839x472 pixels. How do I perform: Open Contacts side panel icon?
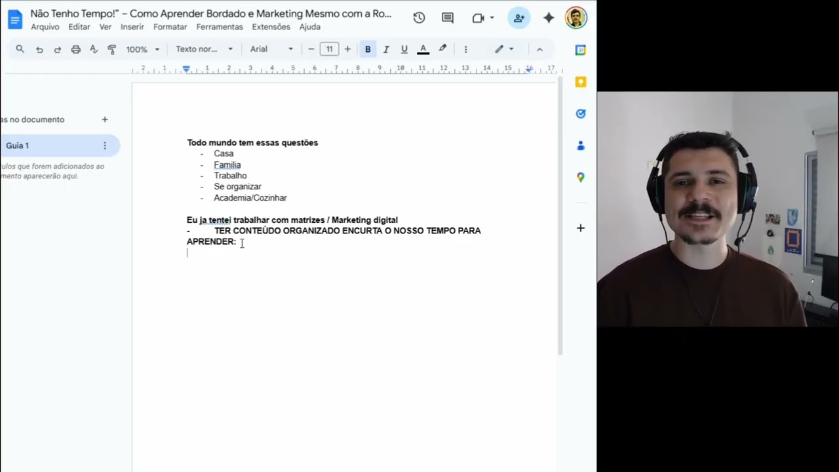(580, 146)
